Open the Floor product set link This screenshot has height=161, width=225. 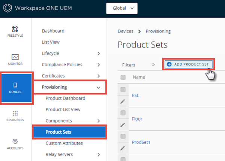coord(137,119)
